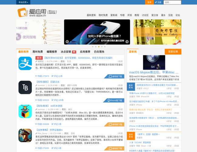Open the 本站应用 dropdown menu
The width and height of the screenshot is (197, 152).
tap(23, 2)
